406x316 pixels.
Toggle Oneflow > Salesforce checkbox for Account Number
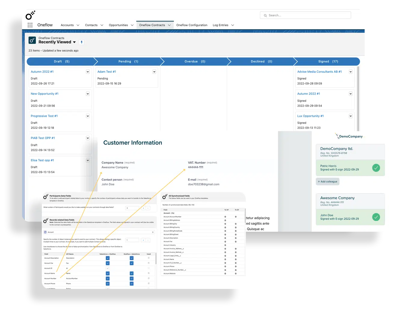coord(132,279)
